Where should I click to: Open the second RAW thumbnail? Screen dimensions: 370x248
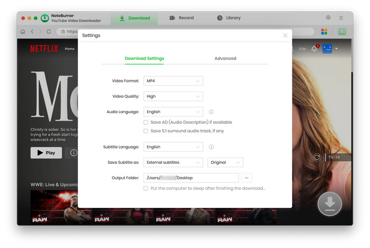coord(123,216)
